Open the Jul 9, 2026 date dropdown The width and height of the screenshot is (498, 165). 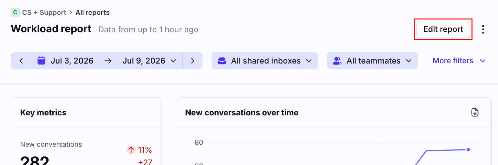(149, 61)
